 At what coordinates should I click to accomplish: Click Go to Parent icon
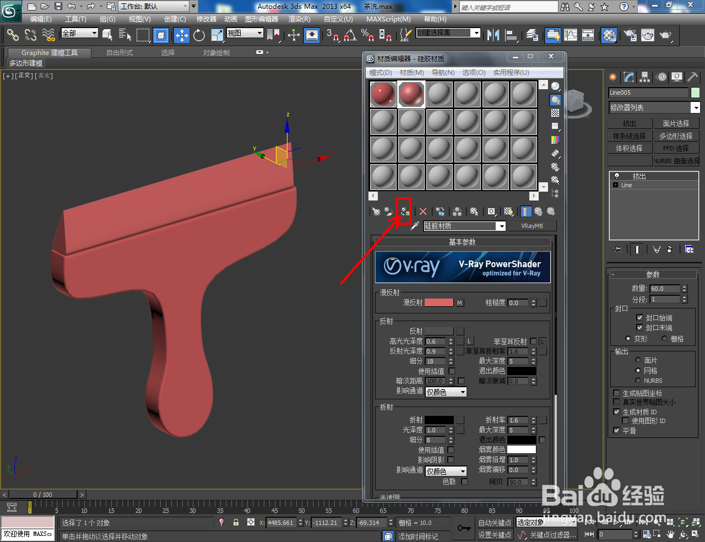click(x=539, y=212)
